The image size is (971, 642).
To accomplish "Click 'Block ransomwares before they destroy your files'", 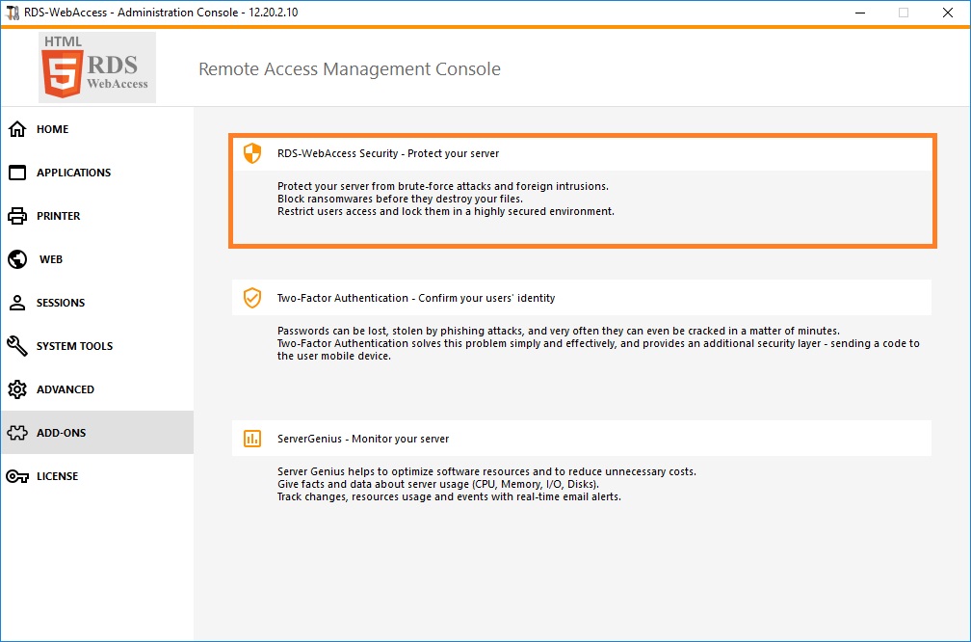I will (400, 199).
